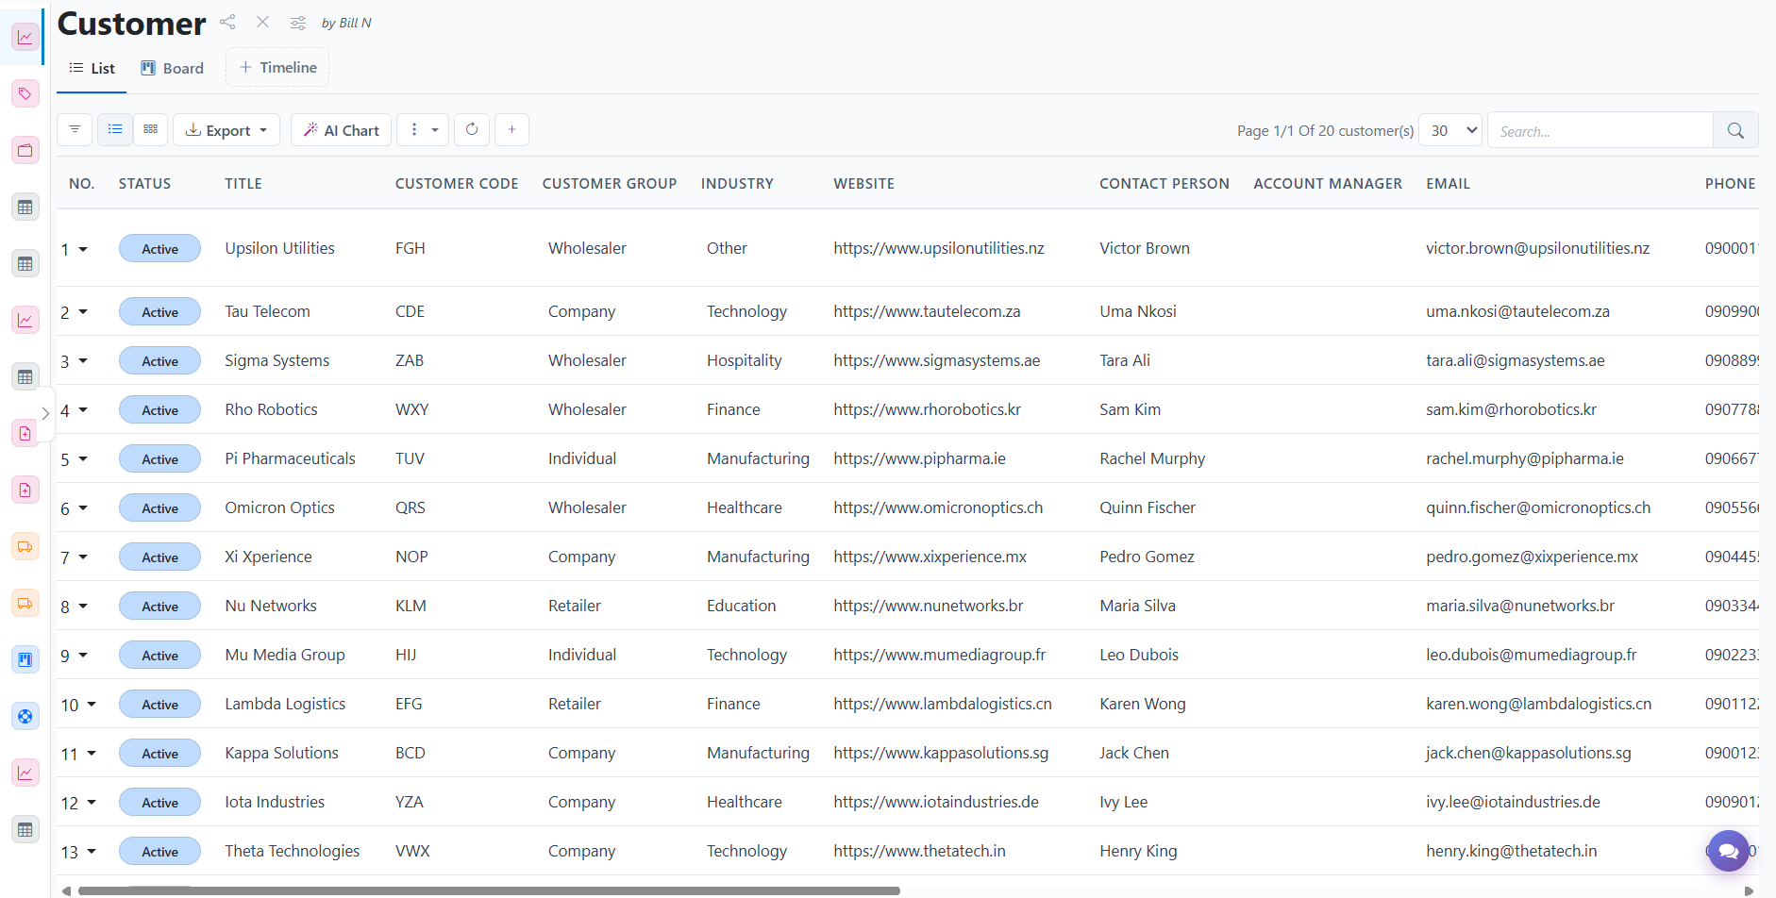Expand row 5 dropdown arrow for Pi Pharmaceuticals
The image size is (1776, 898).
pyautogui.click(x=83, y=459)
